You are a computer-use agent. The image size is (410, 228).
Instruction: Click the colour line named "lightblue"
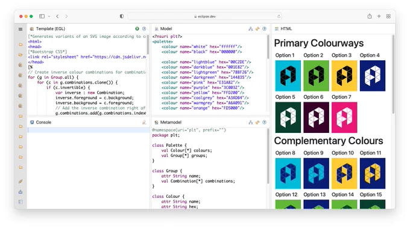coord(206,62)
